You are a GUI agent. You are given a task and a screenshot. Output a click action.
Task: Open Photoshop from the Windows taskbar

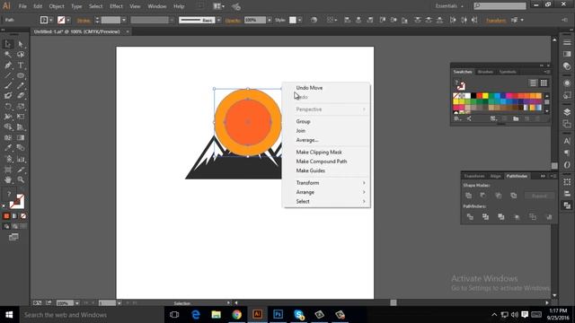[x=278, y=315]
